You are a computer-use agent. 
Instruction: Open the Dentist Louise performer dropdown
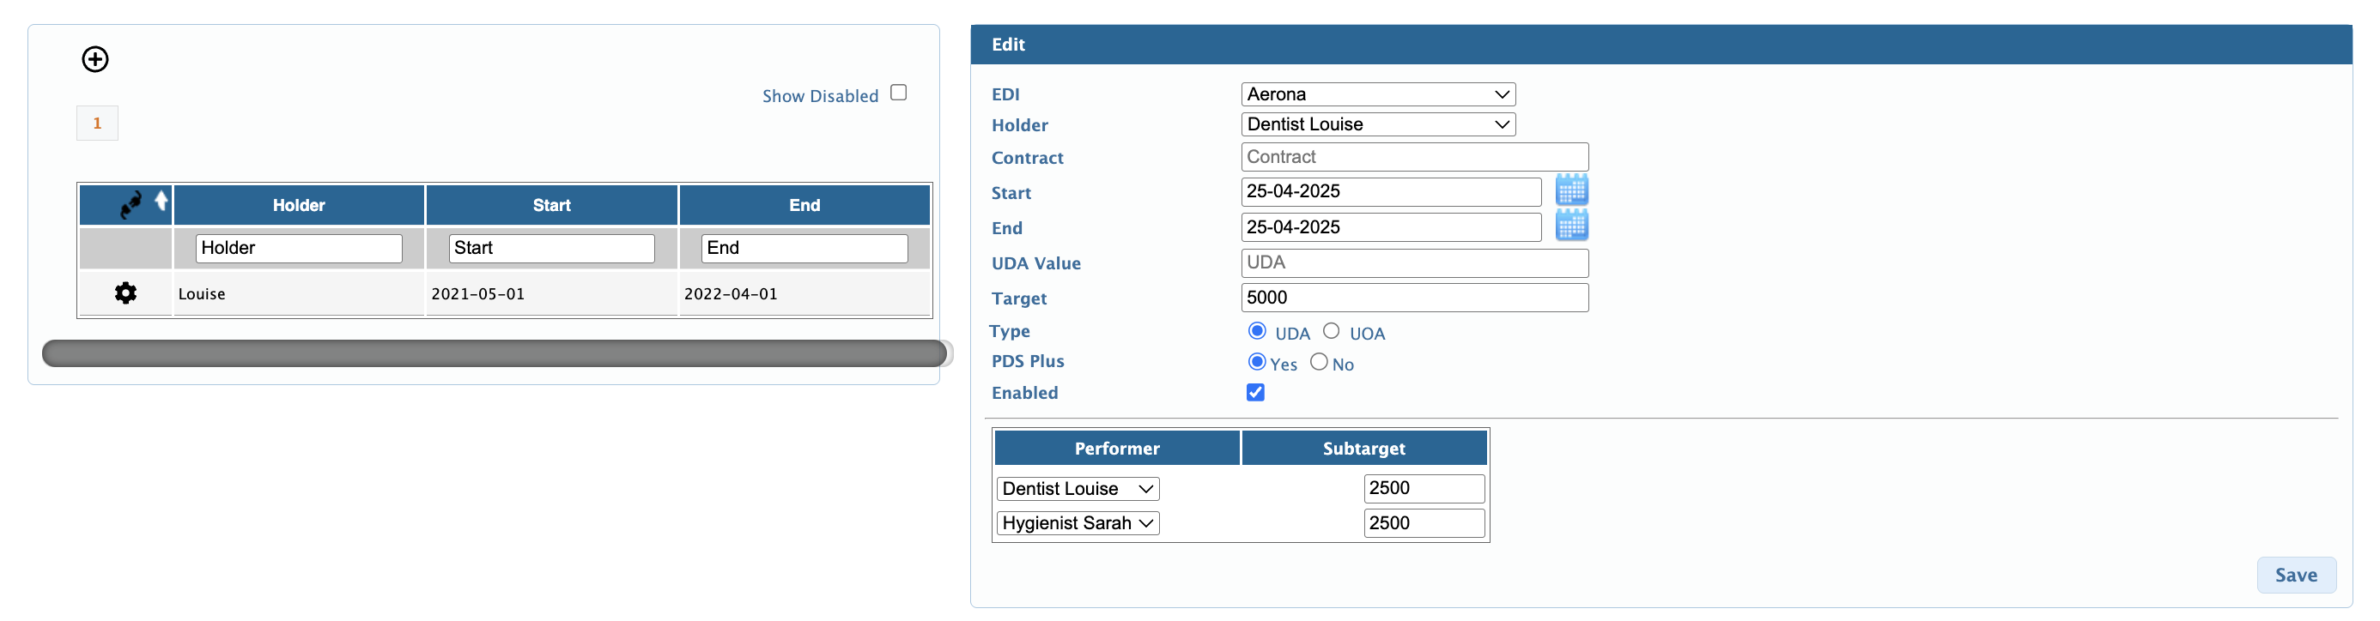pyautogui.click(x=1078, y=489)
